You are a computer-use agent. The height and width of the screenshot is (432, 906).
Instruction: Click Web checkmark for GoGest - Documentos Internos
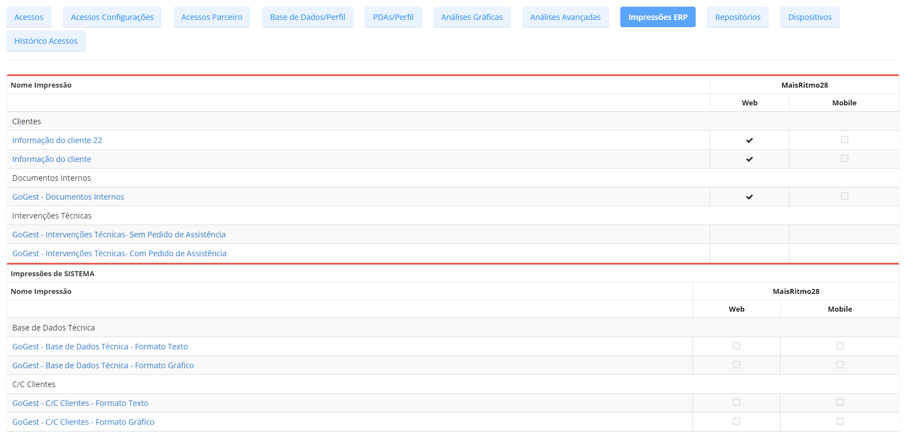[750, 197]
